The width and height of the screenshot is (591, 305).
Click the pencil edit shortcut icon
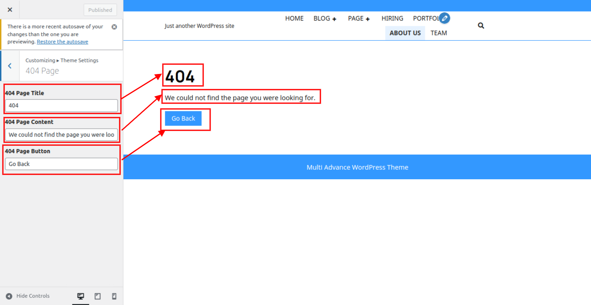pos(444,18)
